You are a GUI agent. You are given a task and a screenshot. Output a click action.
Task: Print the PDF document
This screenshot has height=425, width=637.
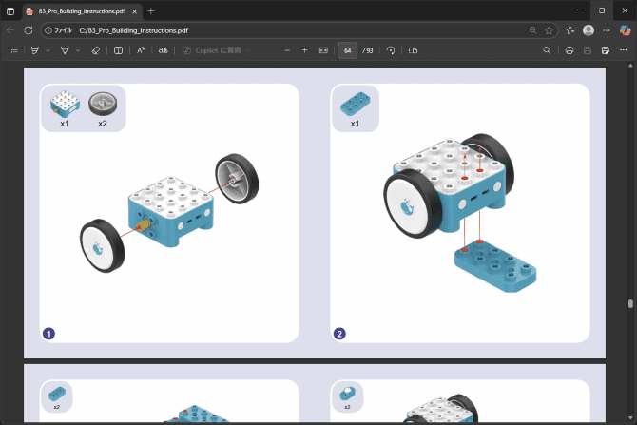click(569, 49)
